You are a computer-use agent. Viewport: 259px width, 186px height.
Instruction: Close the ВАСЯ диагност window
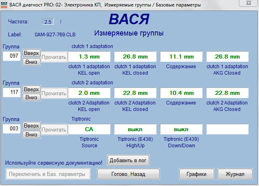(248, 3)
